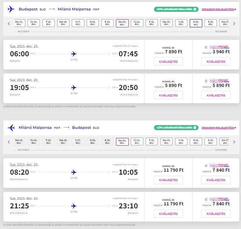This screenshot has height=229, width=241.
Task: Click the outbound Budapest departure plane icon
Action: pos(11,9)
